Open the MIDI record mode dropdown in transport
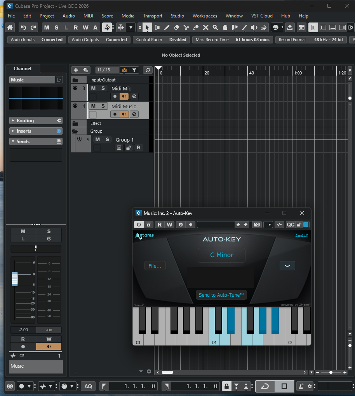The width and height of the screenshot is (355, 396). click(72, 386)
